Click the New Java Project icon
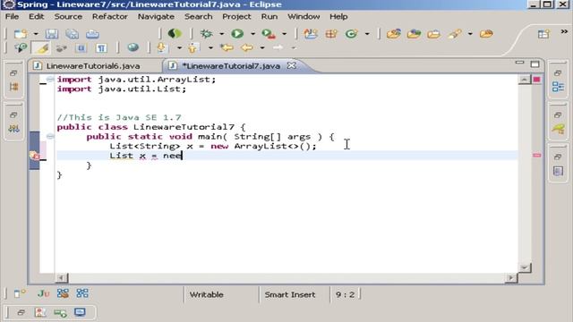 [x=311, y=34]
